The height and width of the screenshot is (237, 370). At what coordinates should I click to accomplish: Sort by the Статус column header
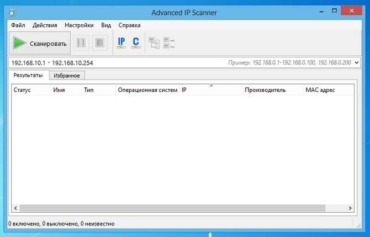click(31, 90)
